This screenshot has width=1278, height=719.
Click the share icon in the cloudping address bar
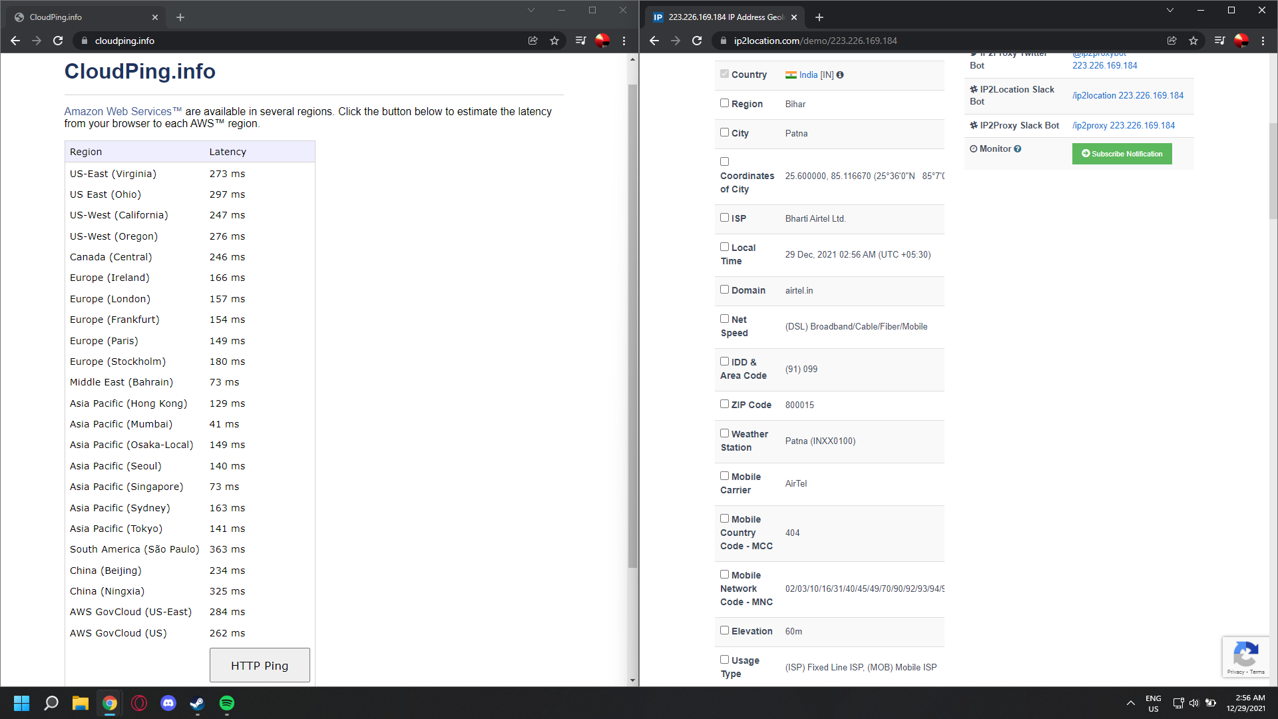532,41
